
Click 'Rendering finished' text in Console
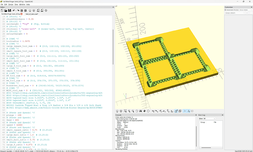121,149
